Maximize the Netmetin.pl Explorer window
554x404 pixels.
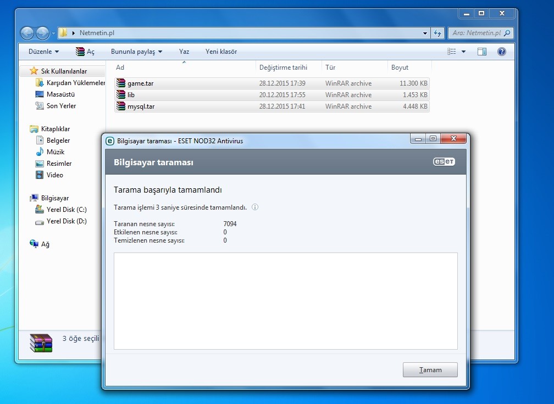pos(481,13)
